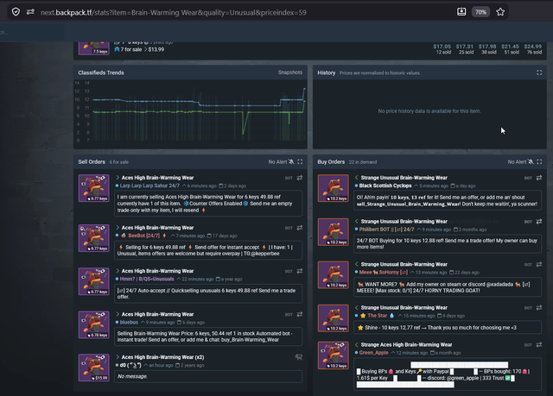Viewport: 553px width, 396px height.
Task: Click marketplace cart icon on d0 listing
Action: [299, 357]
